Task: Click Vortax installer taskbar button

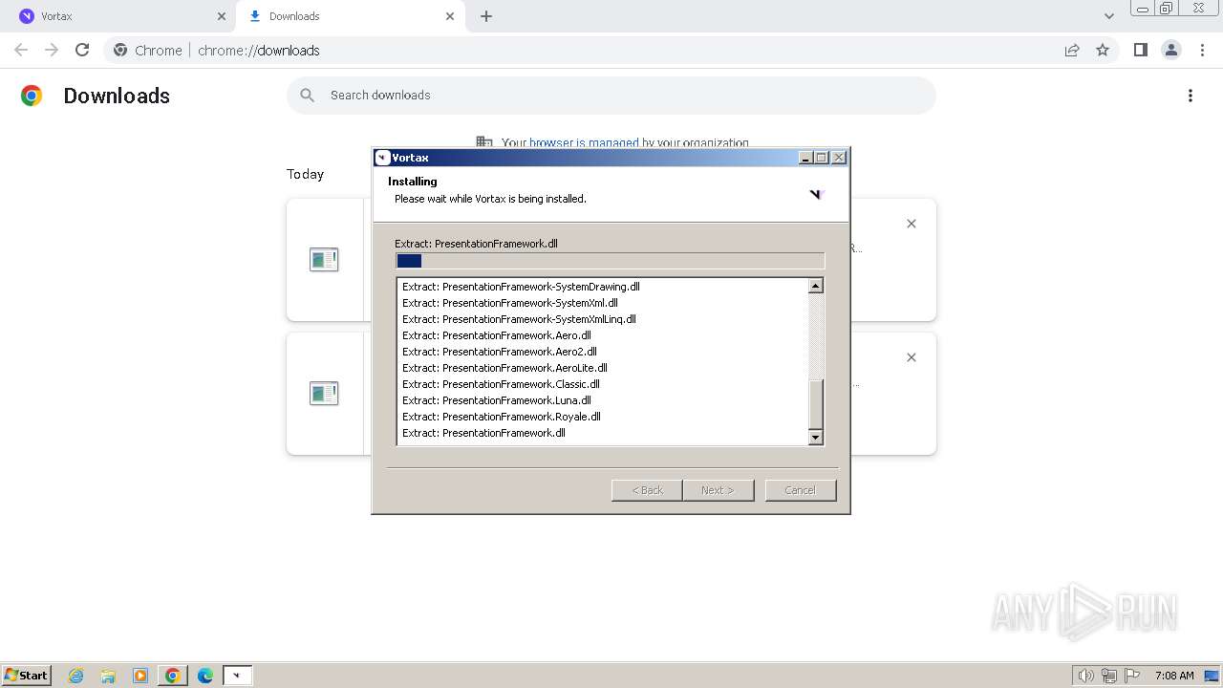Action: tap(238, 676)
